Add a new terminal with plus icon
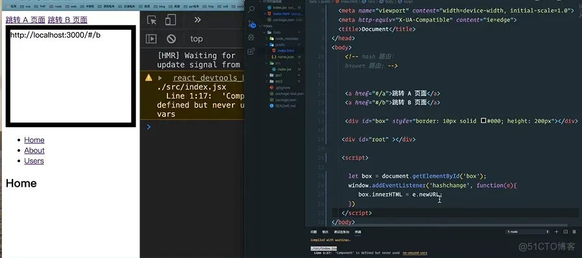This screenshot has height=258, width=582. point(556,231)
